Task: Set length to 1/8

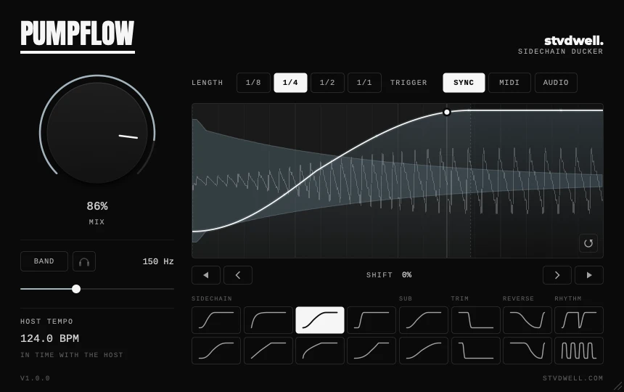Action: pos(253,83)
